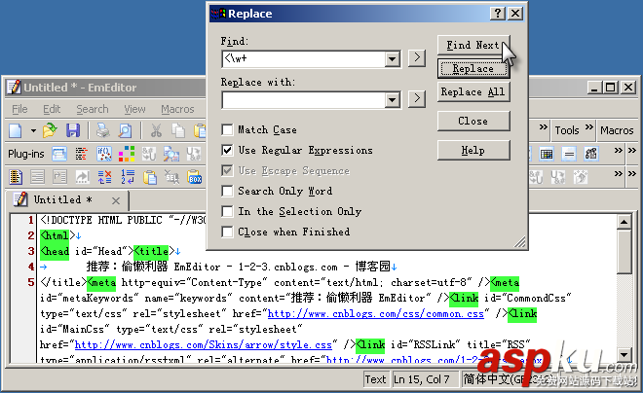This screenshot has height=393, width=643.
Task: Print the document using the printer icon
Action: 102,131
